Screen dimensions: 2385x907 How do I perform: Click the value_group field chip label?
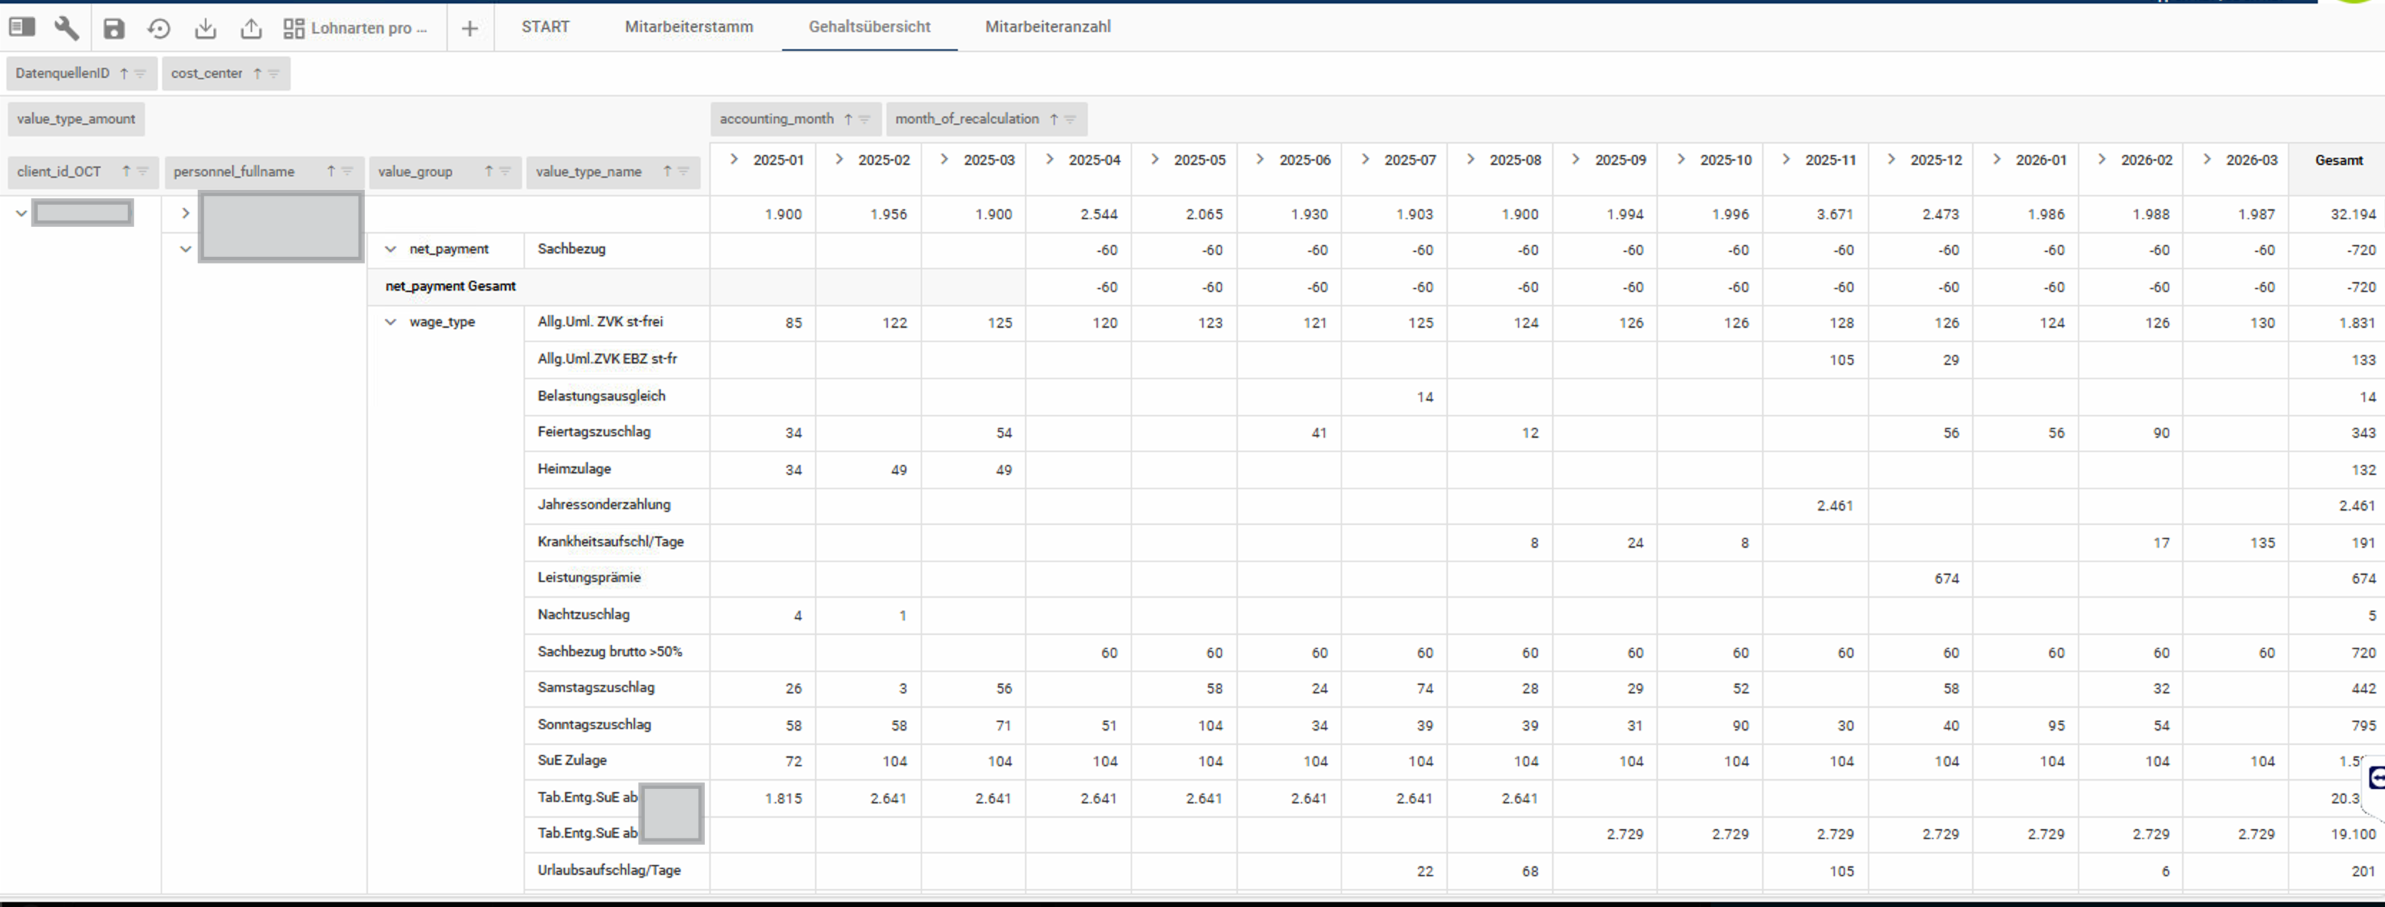click(x=415, y=171)
